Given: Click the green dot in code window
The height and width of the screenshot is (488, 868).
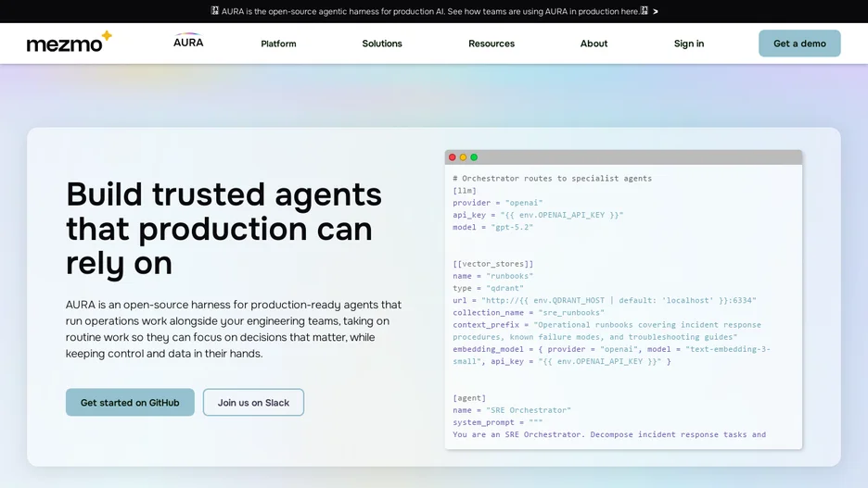Looking at the screenshot, I should 474,157.
